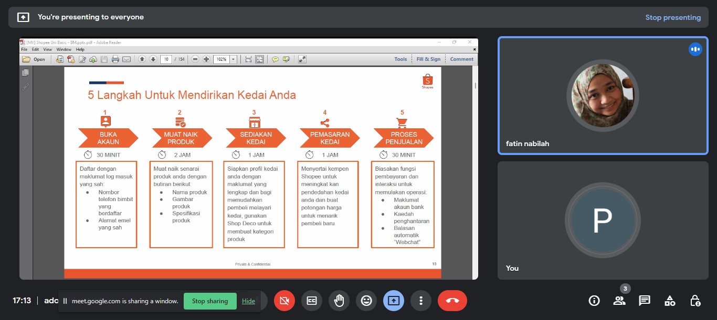The image size is (717, 320).
Task: Click the cloud upload icon in toolbar
Action: [93, 59]
